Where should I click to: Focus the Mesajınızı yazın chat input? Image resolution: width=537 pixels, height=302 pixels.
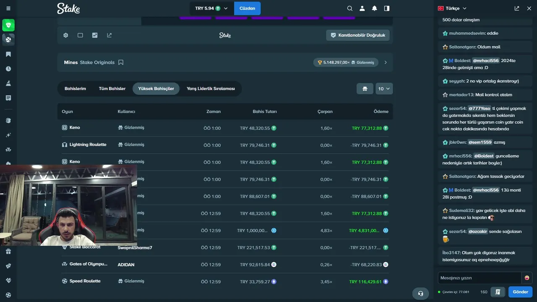[480, 278]
